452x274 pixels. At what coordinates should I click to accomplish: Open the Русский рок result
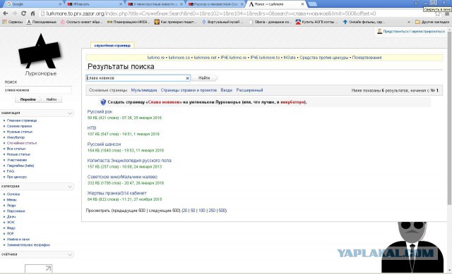[x=100, y=111]
